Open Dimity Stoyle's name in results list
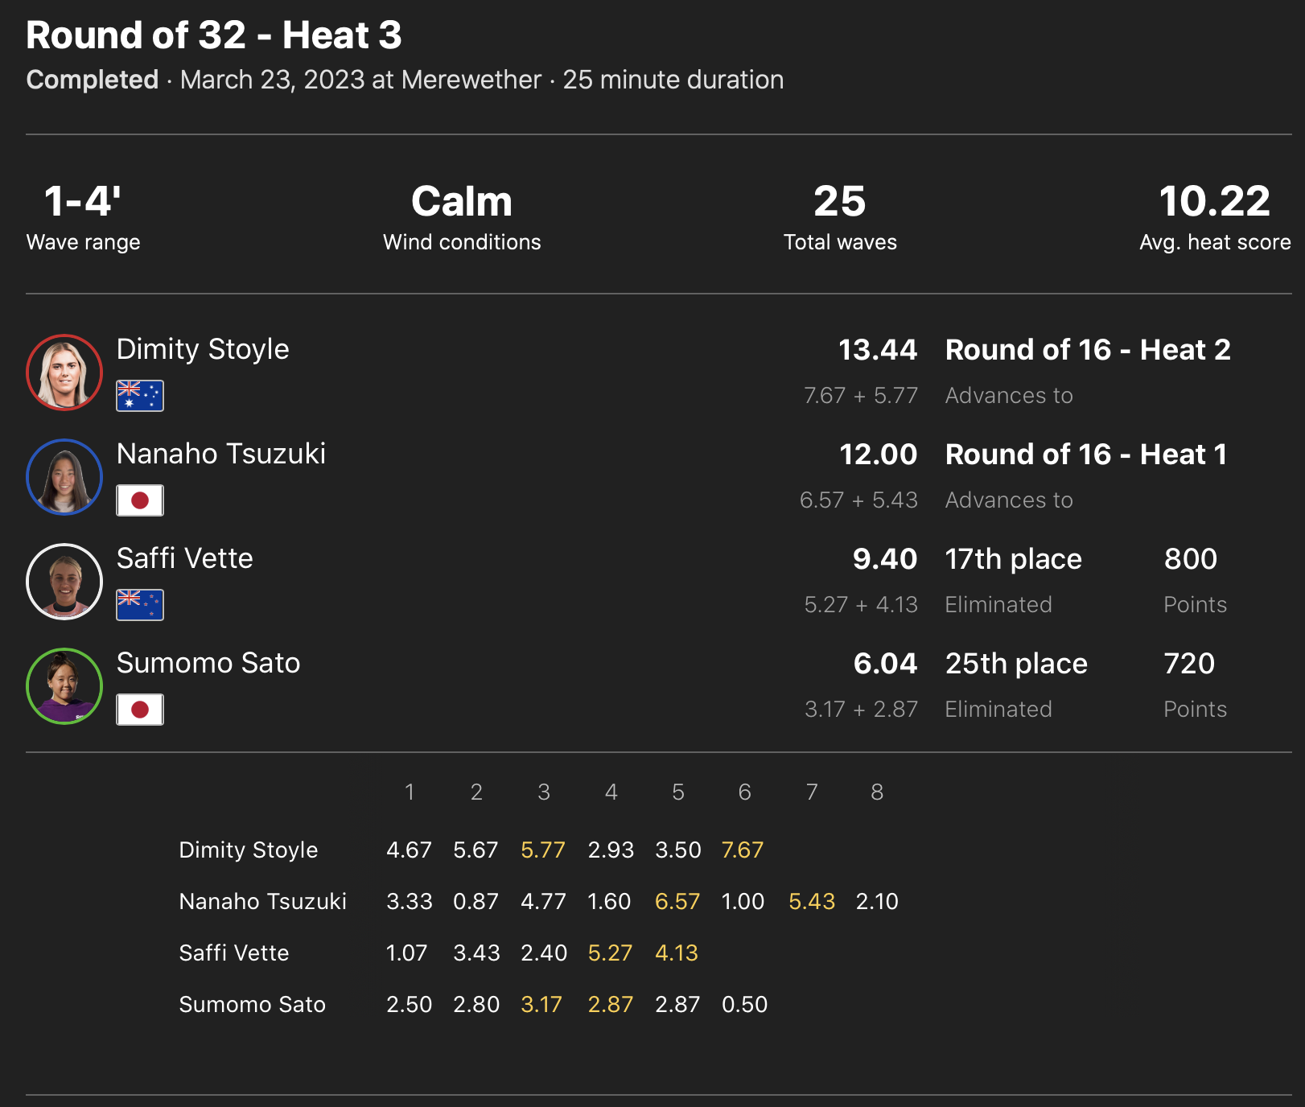 click(x=203, y=349)
